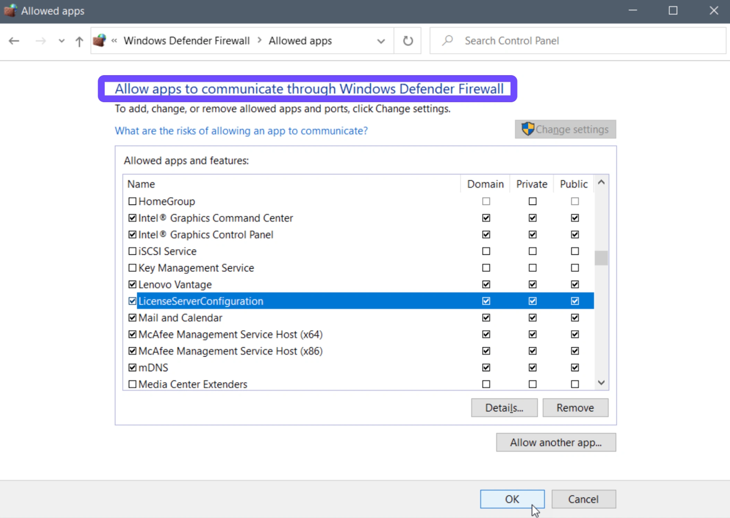
Task: Click the firewall icon in address bar
Action: point(99,41)
